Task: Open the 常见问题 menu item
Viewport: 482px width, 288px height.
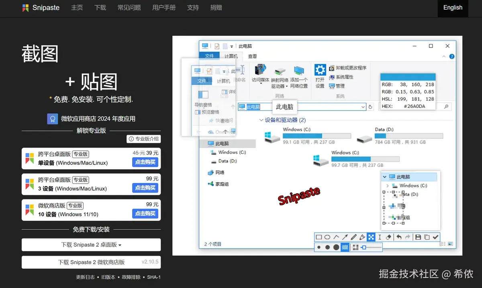Action: pos(129,8)
